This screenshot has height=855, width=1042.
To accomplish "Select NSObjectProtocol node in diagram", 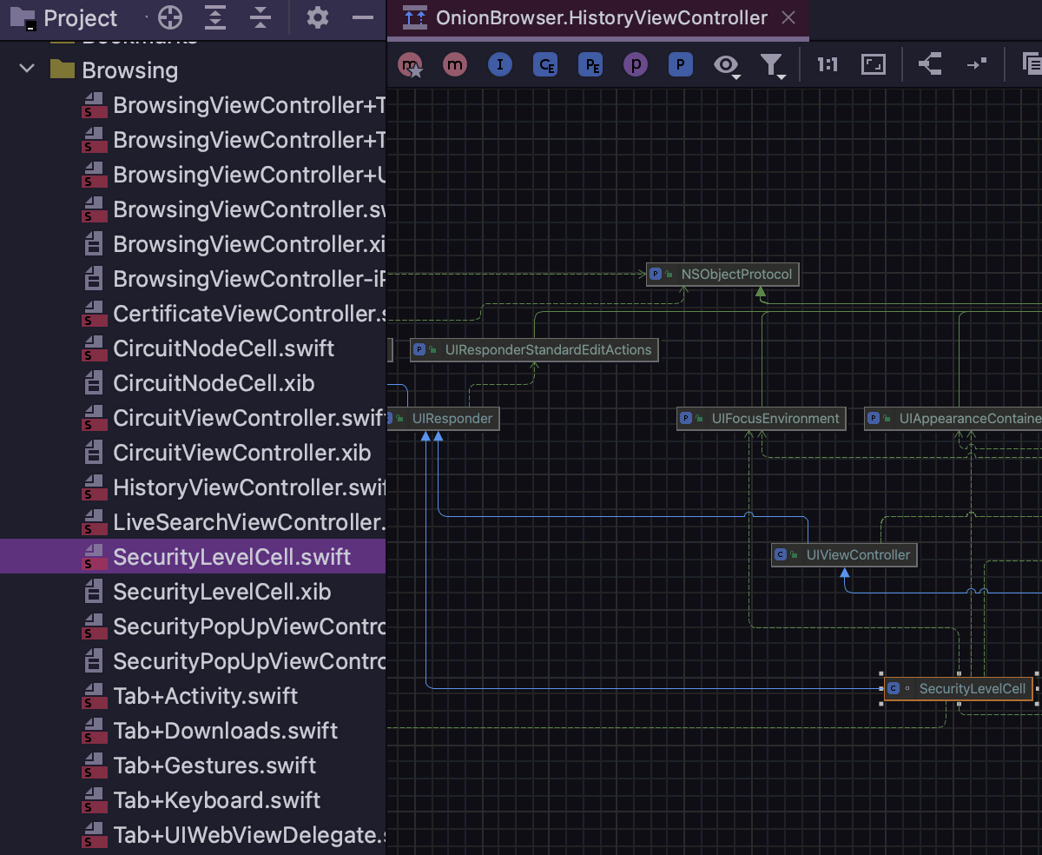I will click(722, 275).
